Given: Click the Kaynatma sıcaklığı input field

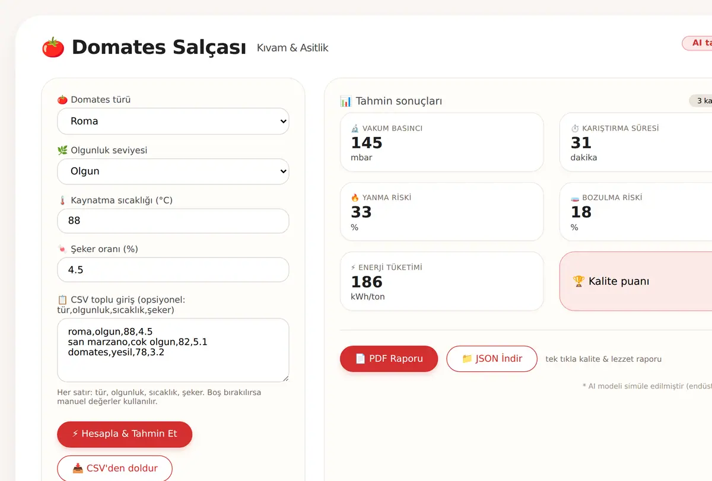Looking at the screenshot, I should point(173,221).
